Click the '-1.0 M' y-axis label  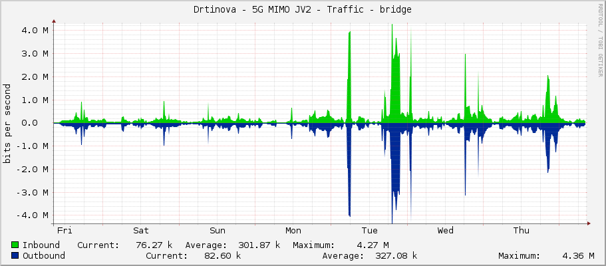[33, 146]
